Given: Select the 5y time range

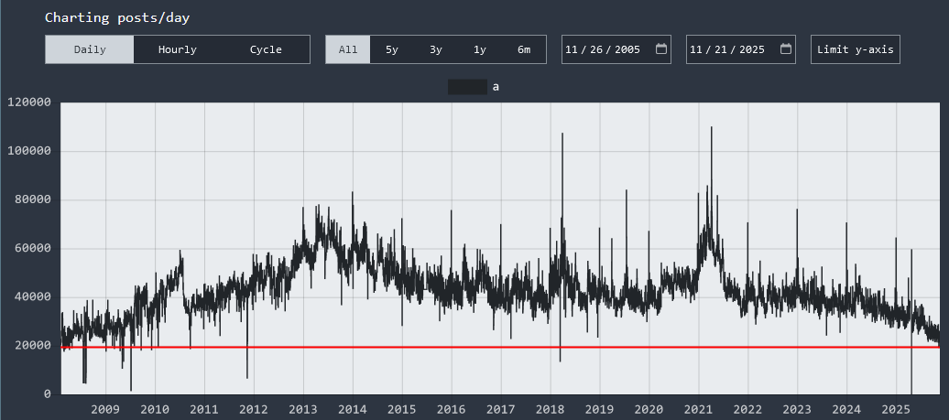Looking at the screenshot, I should tap(391, 49).
